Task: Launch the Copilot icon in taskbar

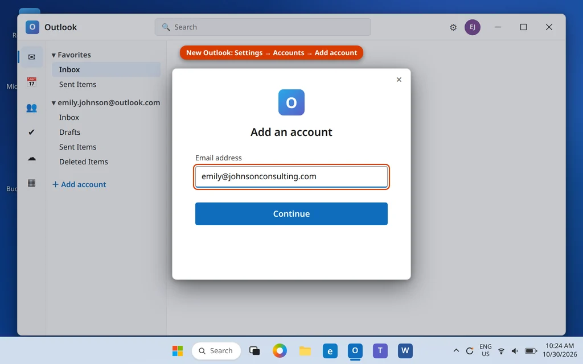Action: 280,350
